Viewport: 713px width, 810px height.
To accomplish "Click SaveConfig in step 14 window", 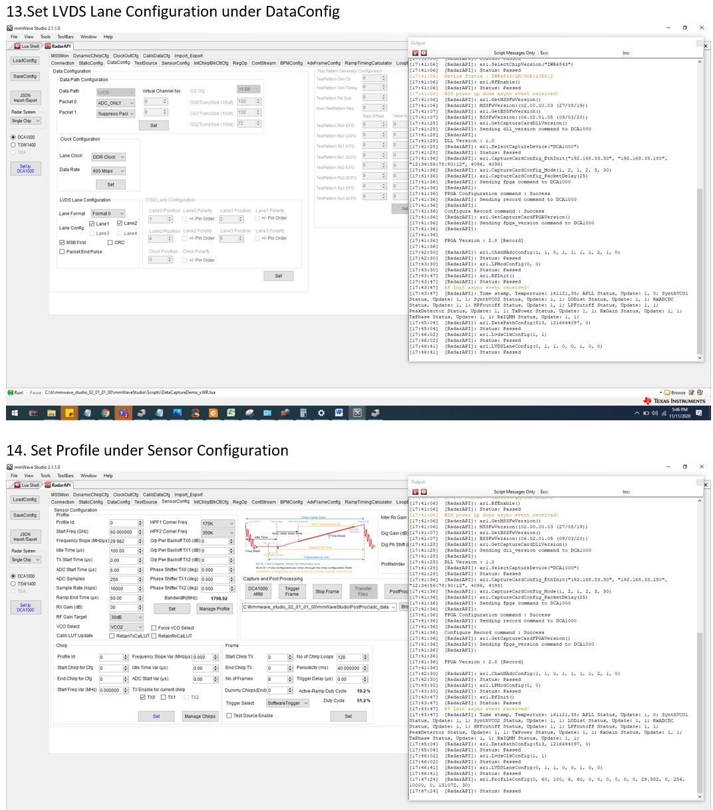I will click(25, 515).
